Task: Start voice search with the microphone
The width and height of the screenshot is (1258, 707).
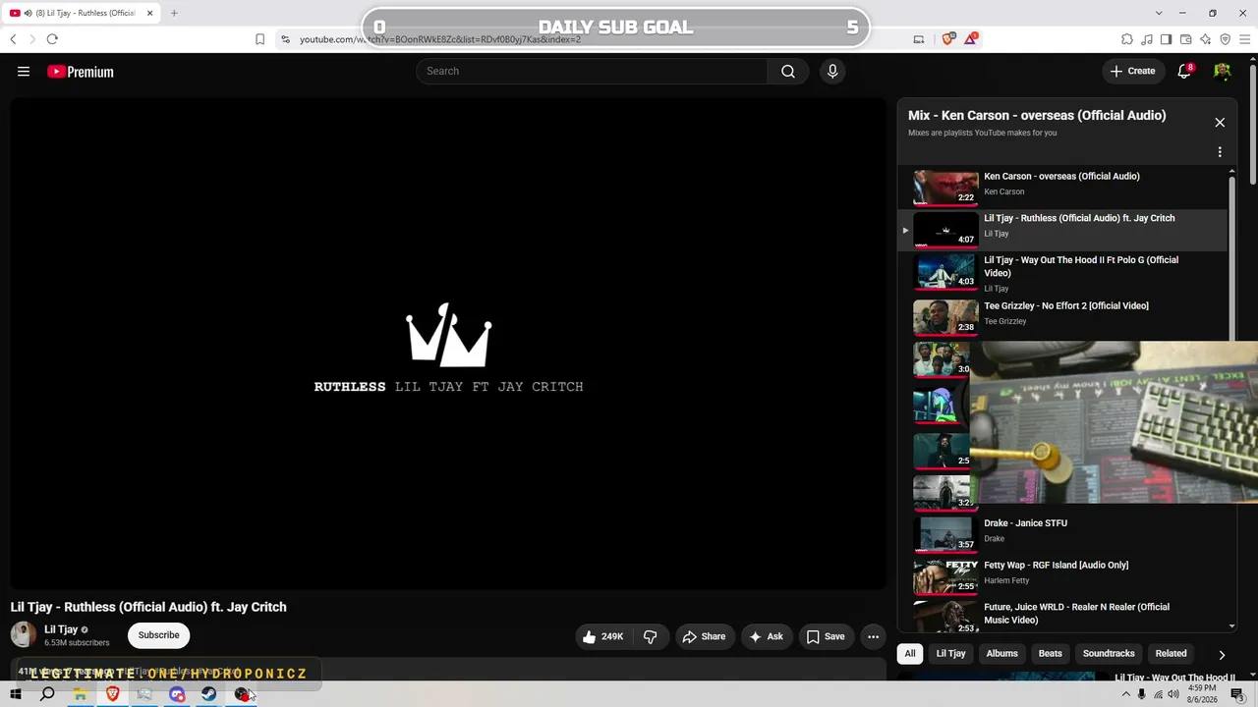Action: (x=832, y=71)
